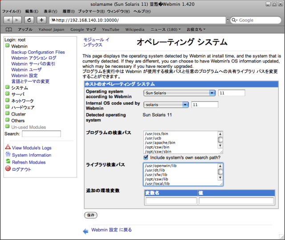The height and width of the screenshot is (240, 285).
Task: Go back with the browser back arrow
Action: point(8,20)
